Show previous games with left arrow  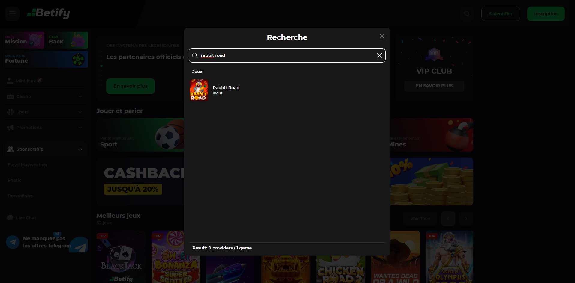point(448,219)
